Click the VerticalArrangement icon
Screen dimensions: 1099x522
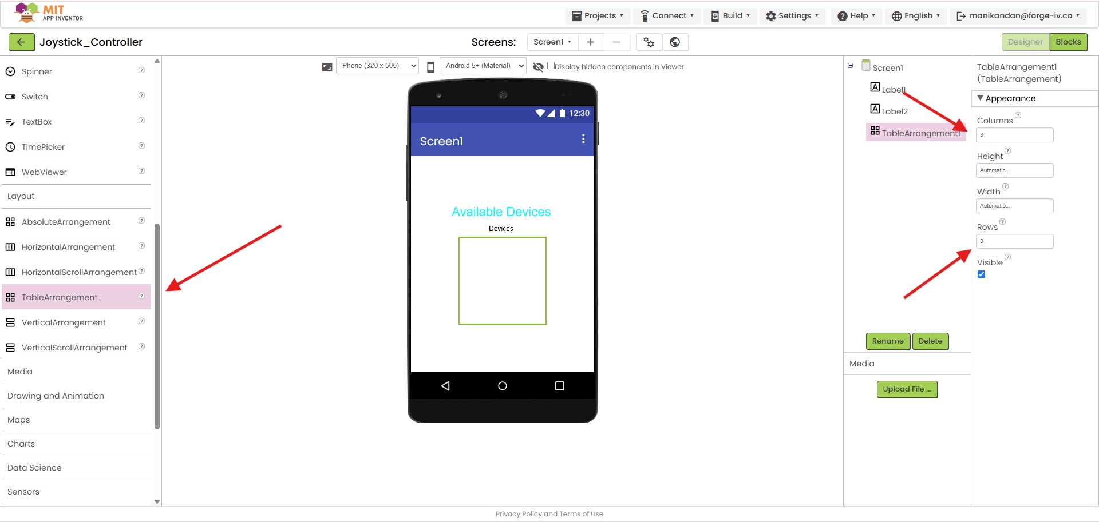tap(10, 322)
